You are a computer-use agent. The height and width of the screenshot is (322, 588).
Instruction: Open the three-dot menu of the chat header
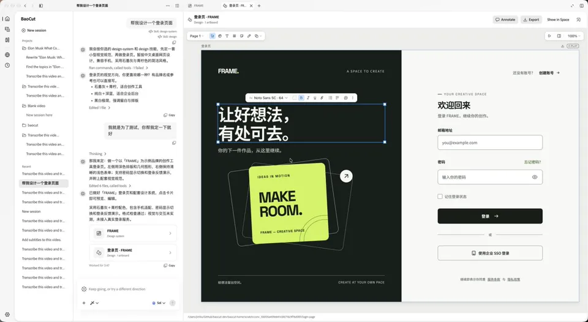coord(168,6)
